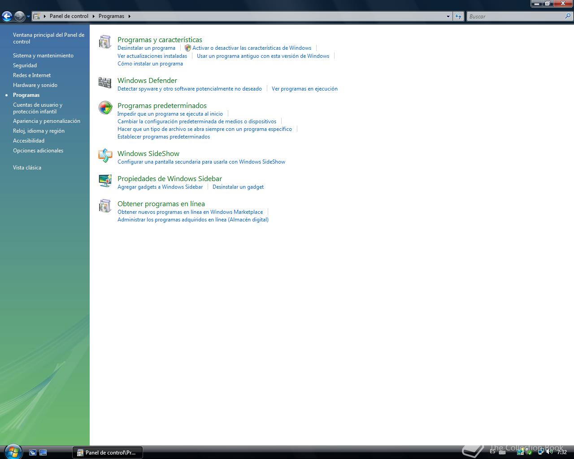Click the ES language indicator in taskbar
574x459 pixels.
click(492, 452)
